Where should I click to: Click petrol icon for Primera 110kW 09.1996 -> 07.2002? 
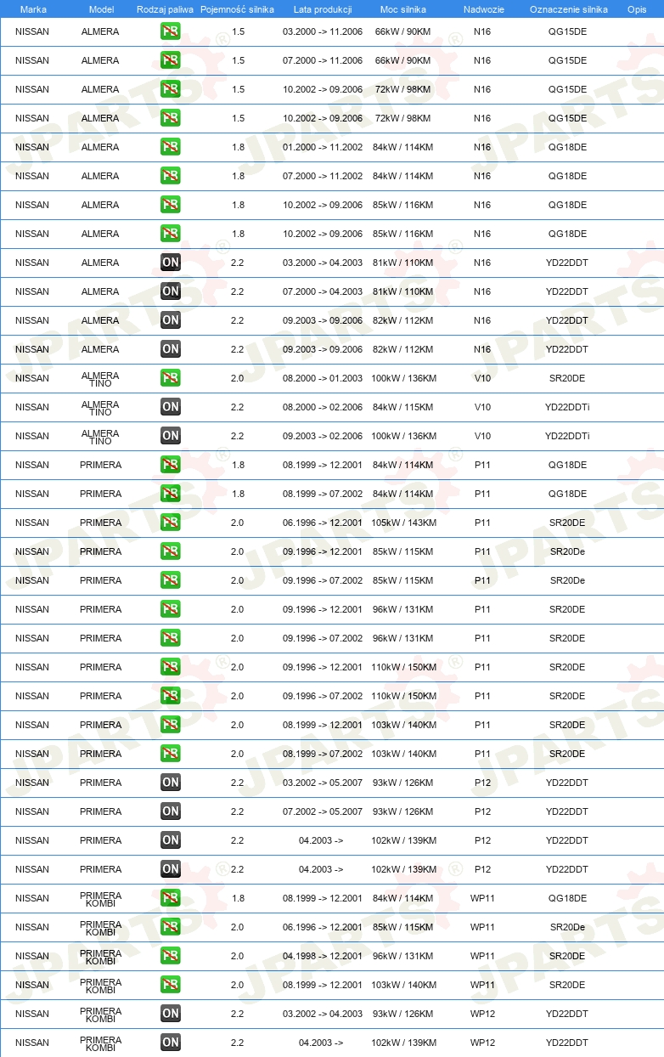click(x=171, y=696)
